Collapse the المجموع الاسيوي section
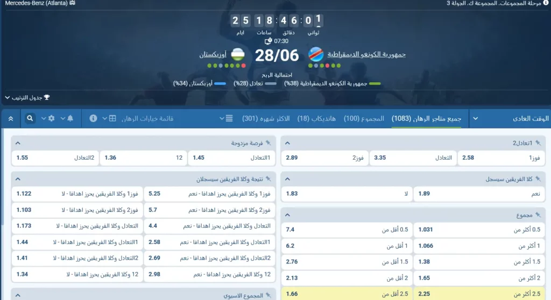 18,296
